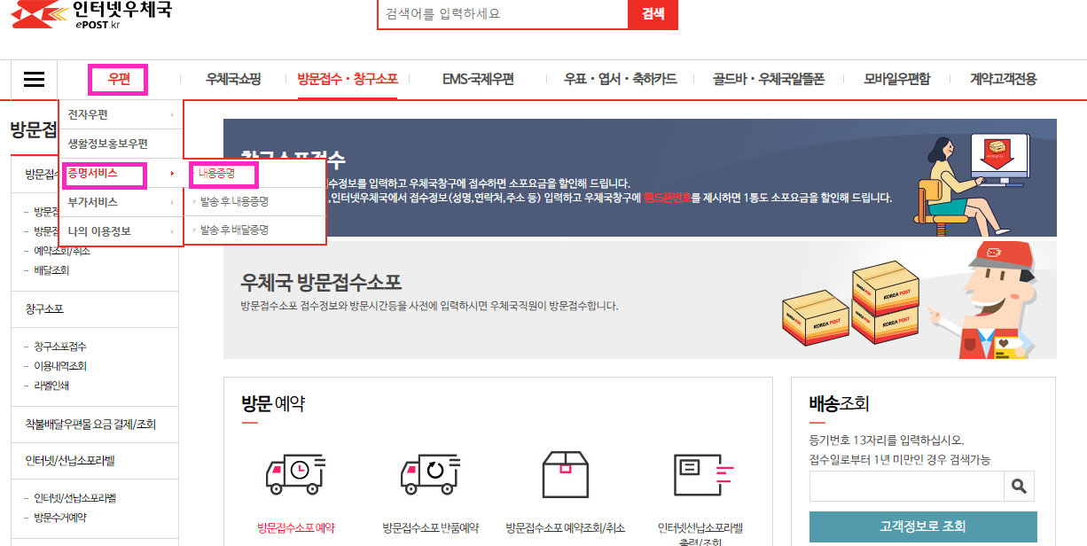Open 방문수거예약 in the sidebar
1087x546 pixels.
[x=60, y=518]
